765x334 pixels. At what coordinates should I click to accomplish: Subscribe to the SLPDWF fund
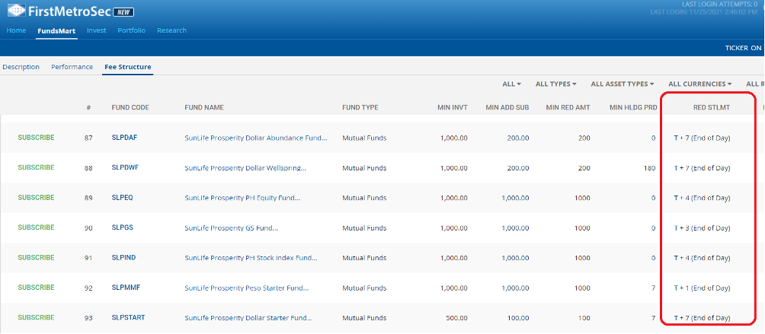36,167
